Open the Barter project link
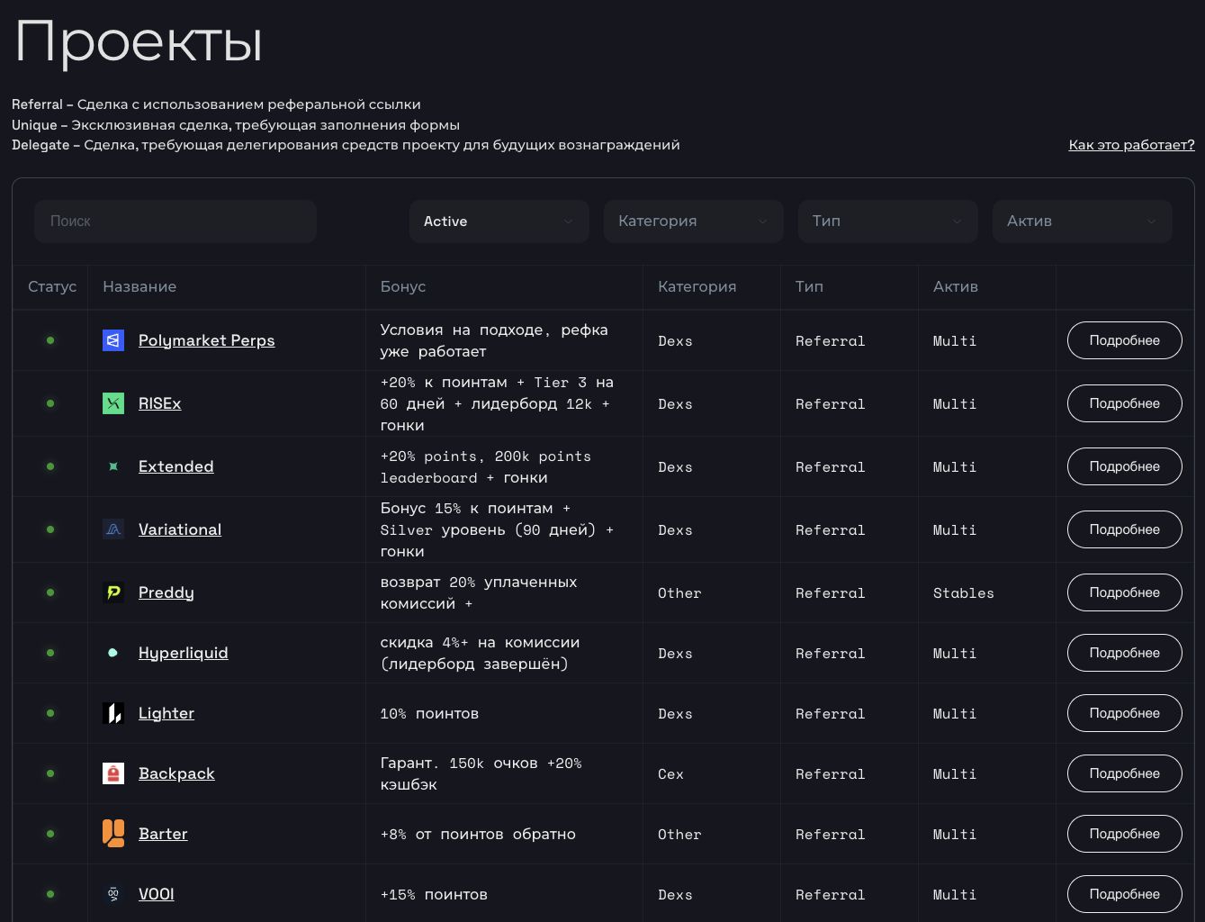The image size is (1205, 922). tap(163, 834)
